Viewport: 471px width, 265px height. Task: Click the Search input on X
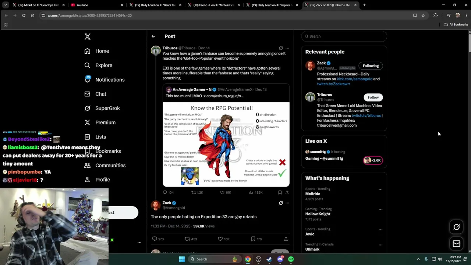[x=344, y=36]
